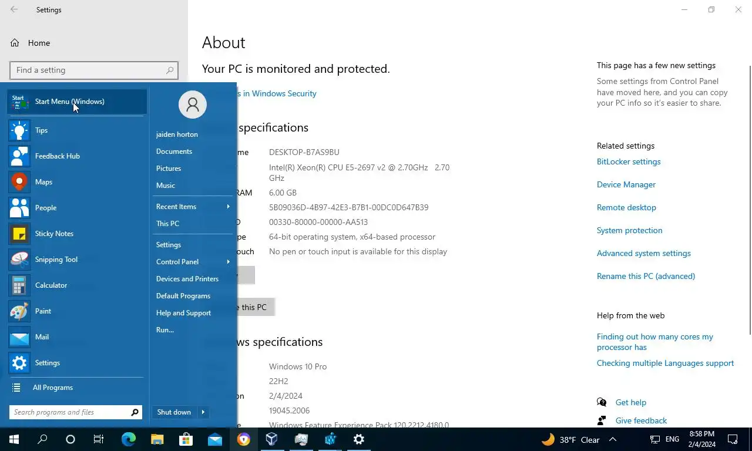752x451 pixels.
Task: Open the notification center icon
Action: point(733,439)
